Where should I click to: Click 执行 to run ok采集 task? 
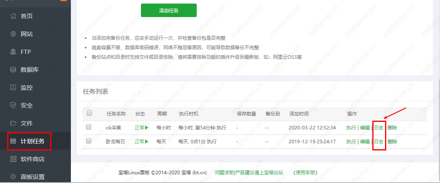click(x=351, y=128)
